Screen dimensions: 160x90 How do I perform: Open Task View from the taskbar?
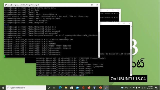pyautogui.click(x=54, y=88)
